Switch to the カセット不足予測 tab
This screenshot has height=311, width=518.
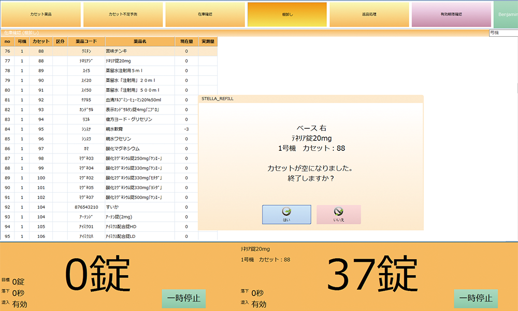coord(123,15)
